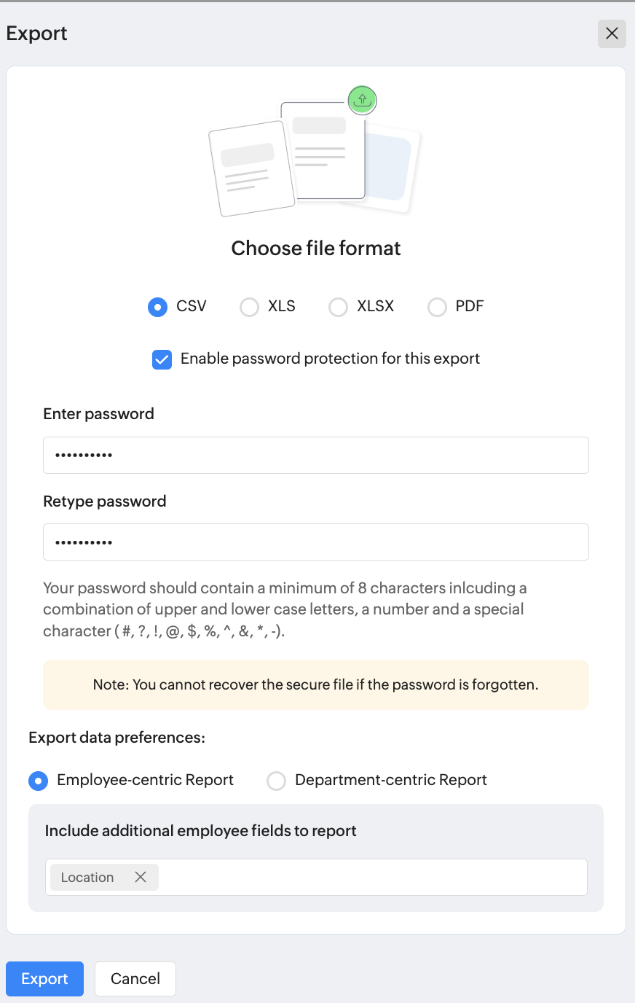Open the additional employee fields selector
Viewport: 635px width, 1003px height.
point(371,877)
